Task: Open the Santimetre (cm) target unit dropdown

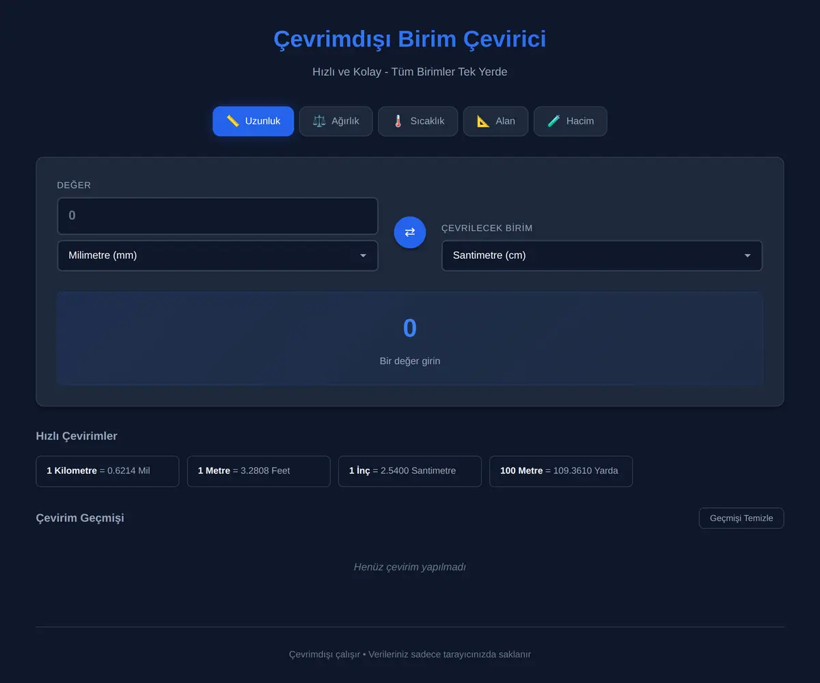Action: [602, 255]
